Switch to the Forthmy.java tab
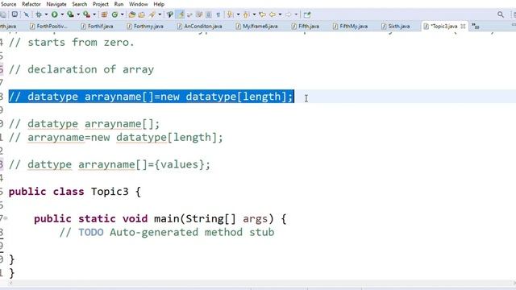This screenshot has width=516, height=290. [x=145, y=27]
